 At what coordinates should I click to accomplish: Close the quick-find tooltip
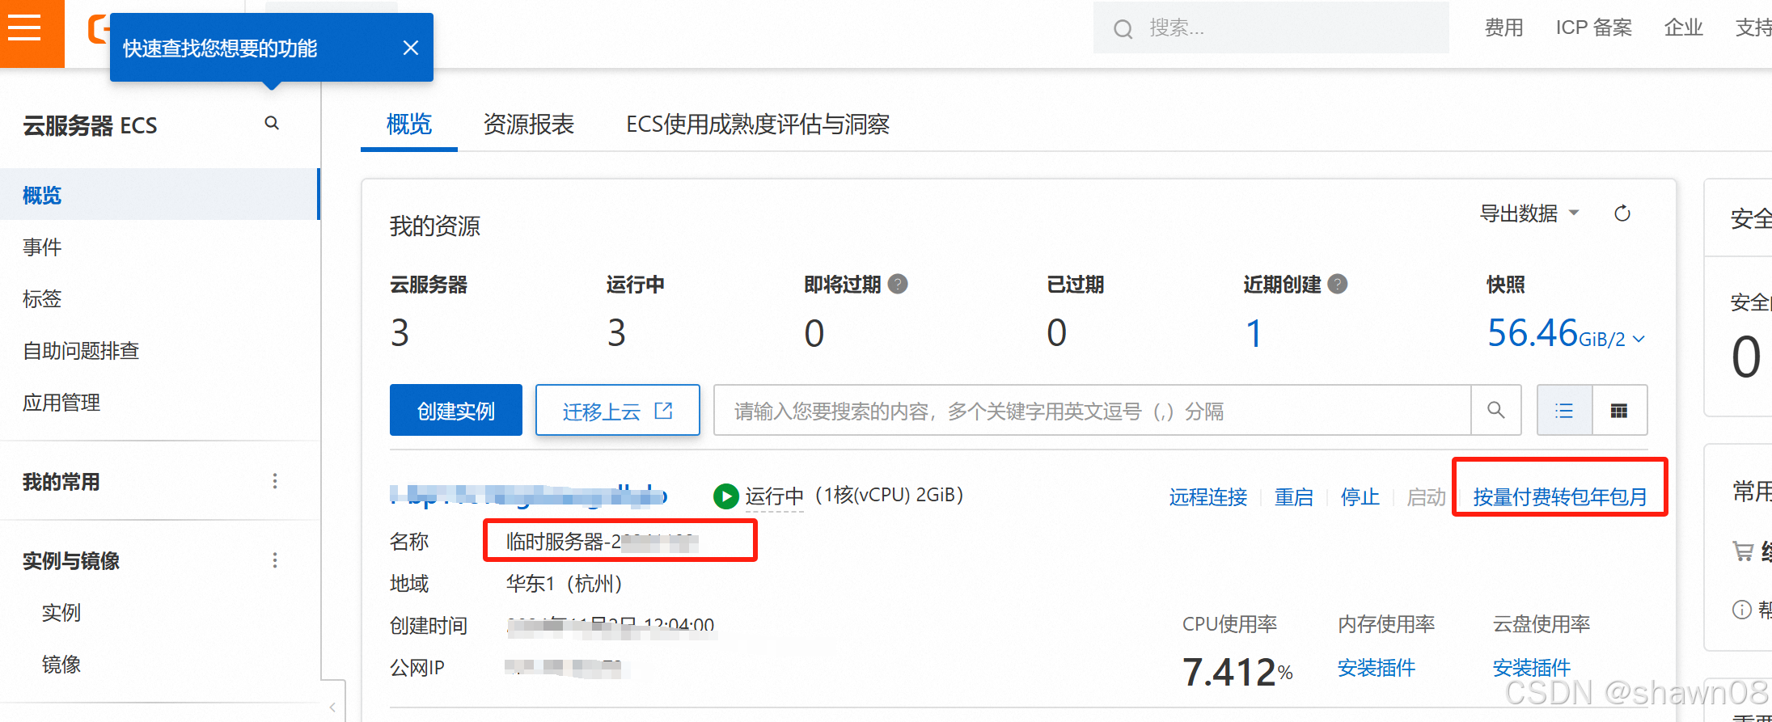click(x=411, y=48)
